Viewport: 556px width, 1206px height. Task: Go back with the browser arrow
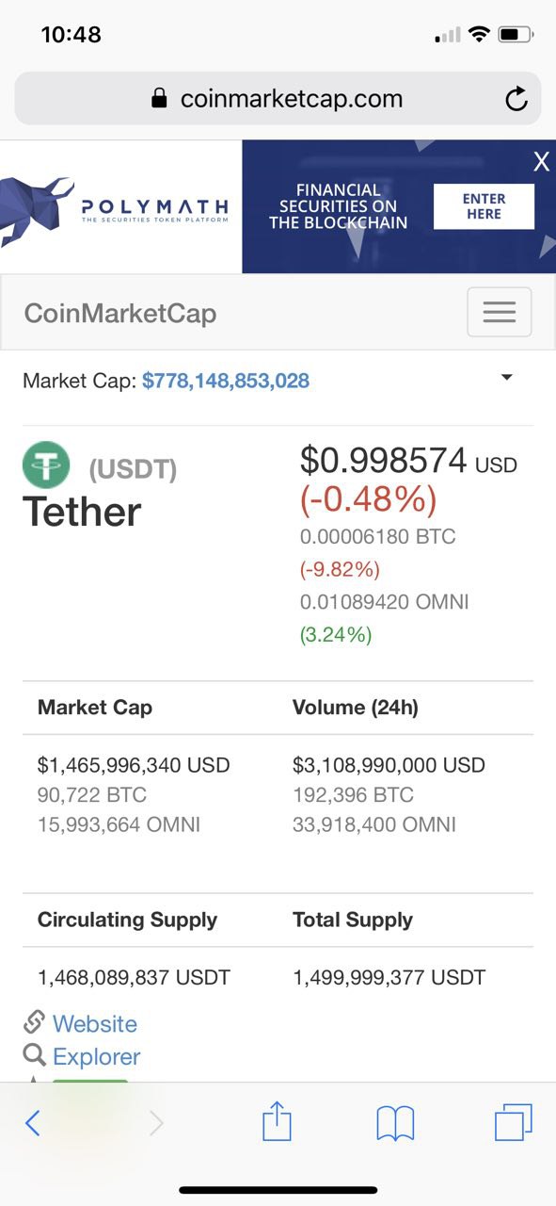[x=33, y=1123]
